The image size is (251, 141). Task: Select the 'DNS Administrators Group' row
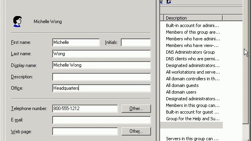point(190,52)
